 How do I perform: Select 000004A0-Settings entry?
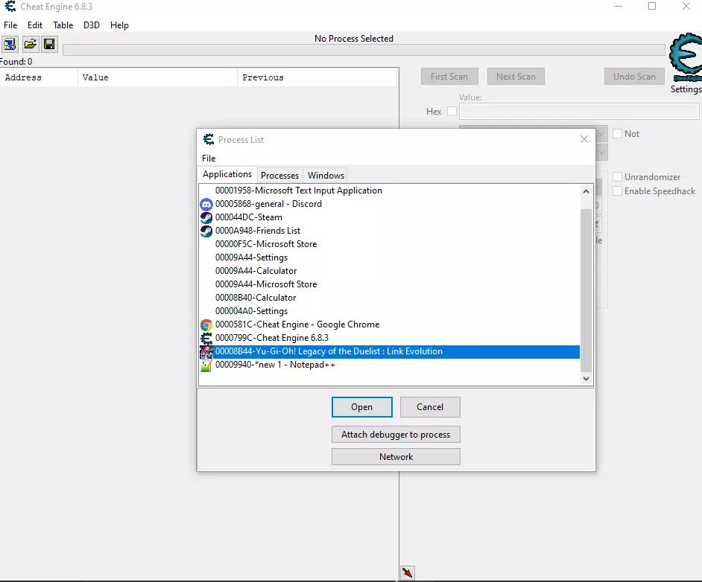[390, 311]
